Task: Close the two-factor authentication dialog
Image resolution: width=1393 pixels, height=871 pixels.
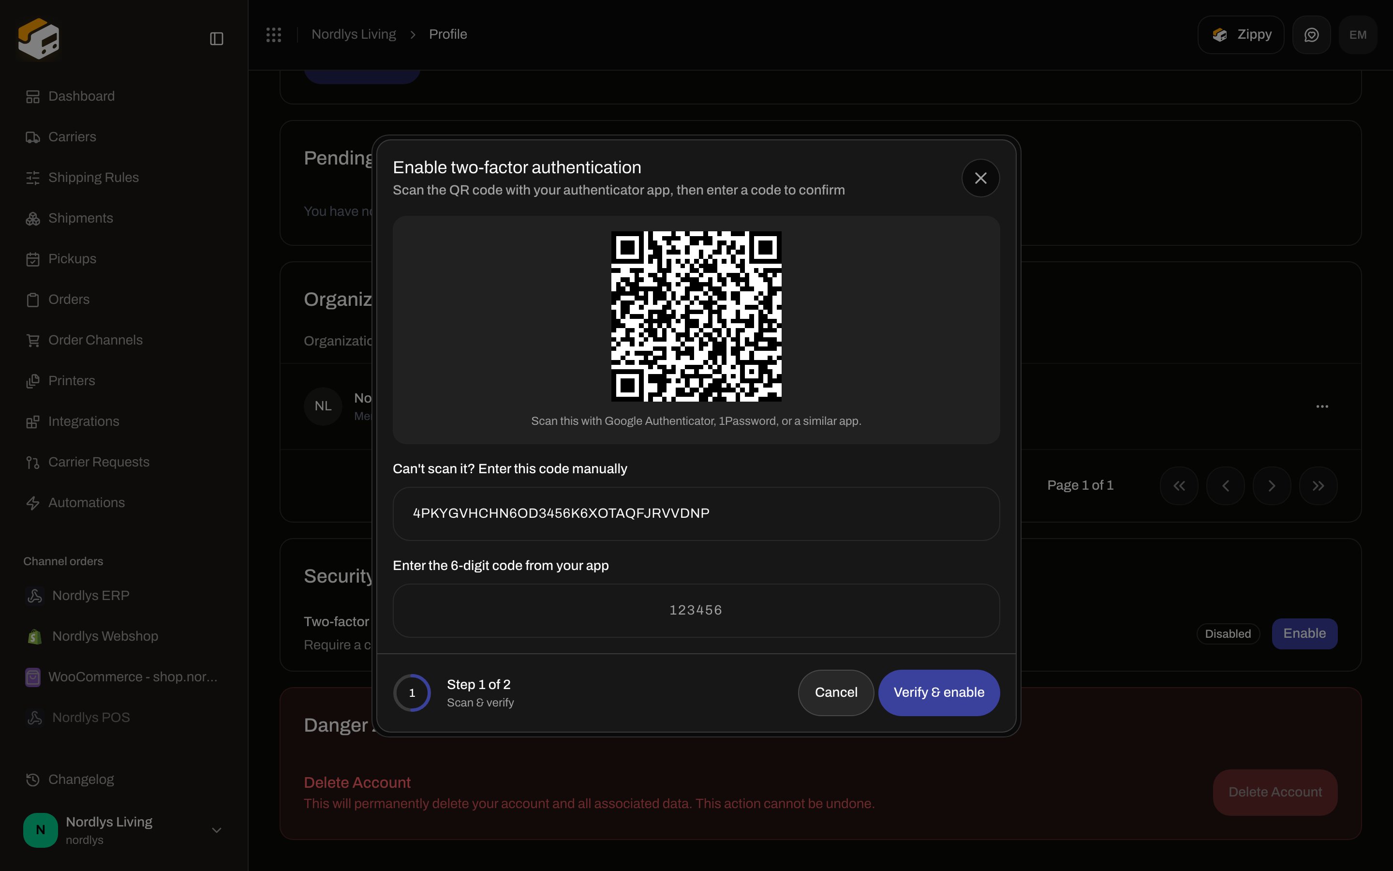Action: [x=980, y=178]
